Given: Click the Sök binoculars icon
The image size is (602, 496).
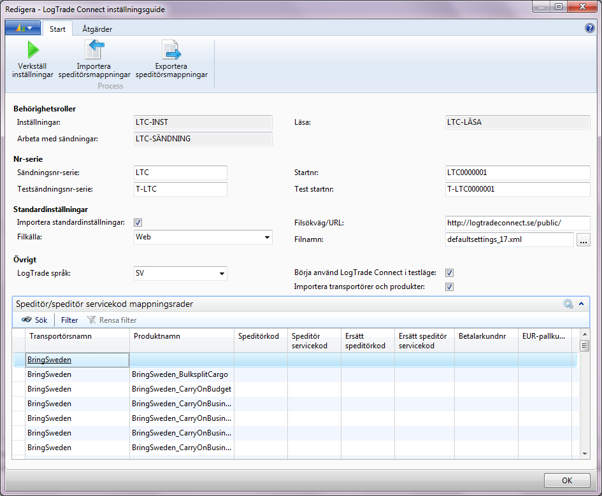Looking at the screenshot, I should (x=27, y=320).
